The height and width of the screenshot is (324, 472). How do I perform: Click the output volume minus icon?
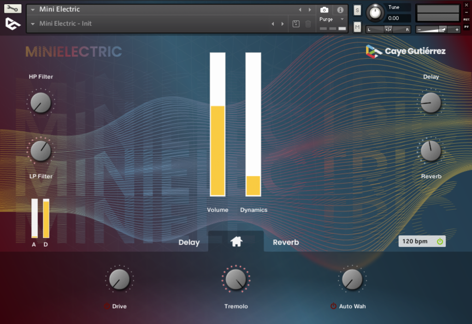419,29
